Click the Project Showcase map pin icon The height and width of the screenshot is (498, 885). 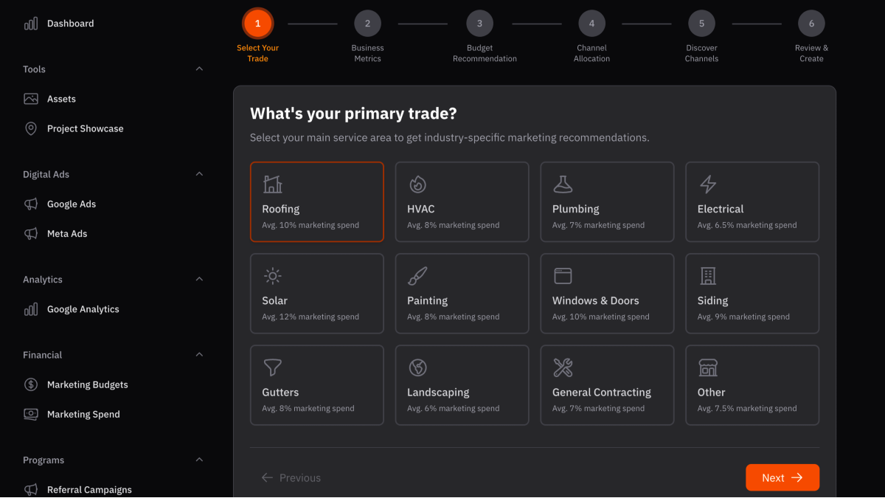pos(31,128)
